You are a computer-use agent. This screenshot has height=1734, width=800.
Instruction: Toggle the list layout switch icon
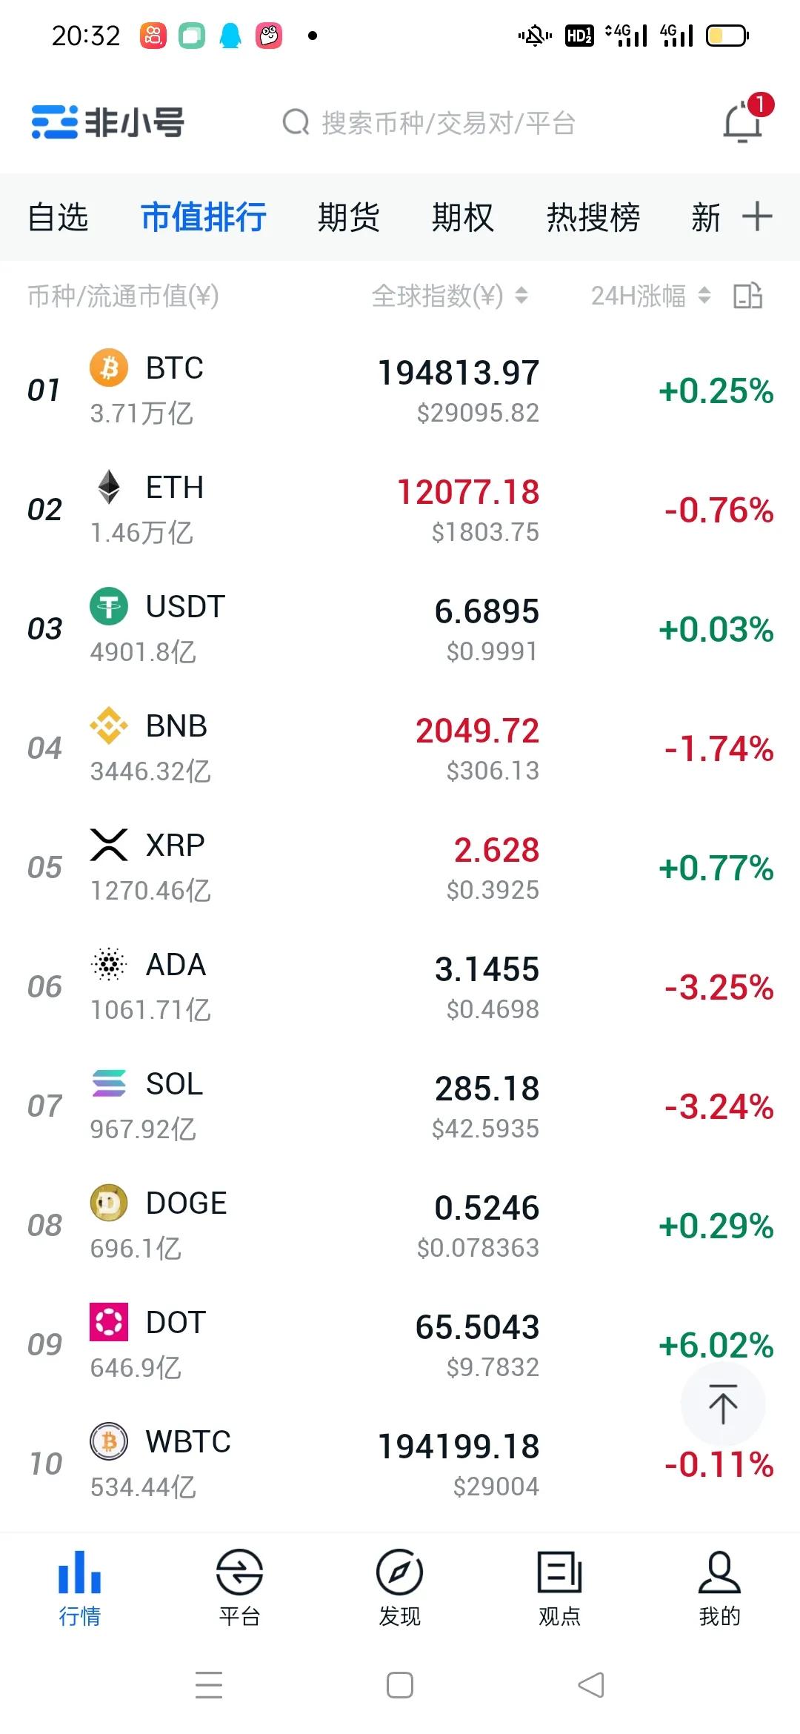coord(748,296)
